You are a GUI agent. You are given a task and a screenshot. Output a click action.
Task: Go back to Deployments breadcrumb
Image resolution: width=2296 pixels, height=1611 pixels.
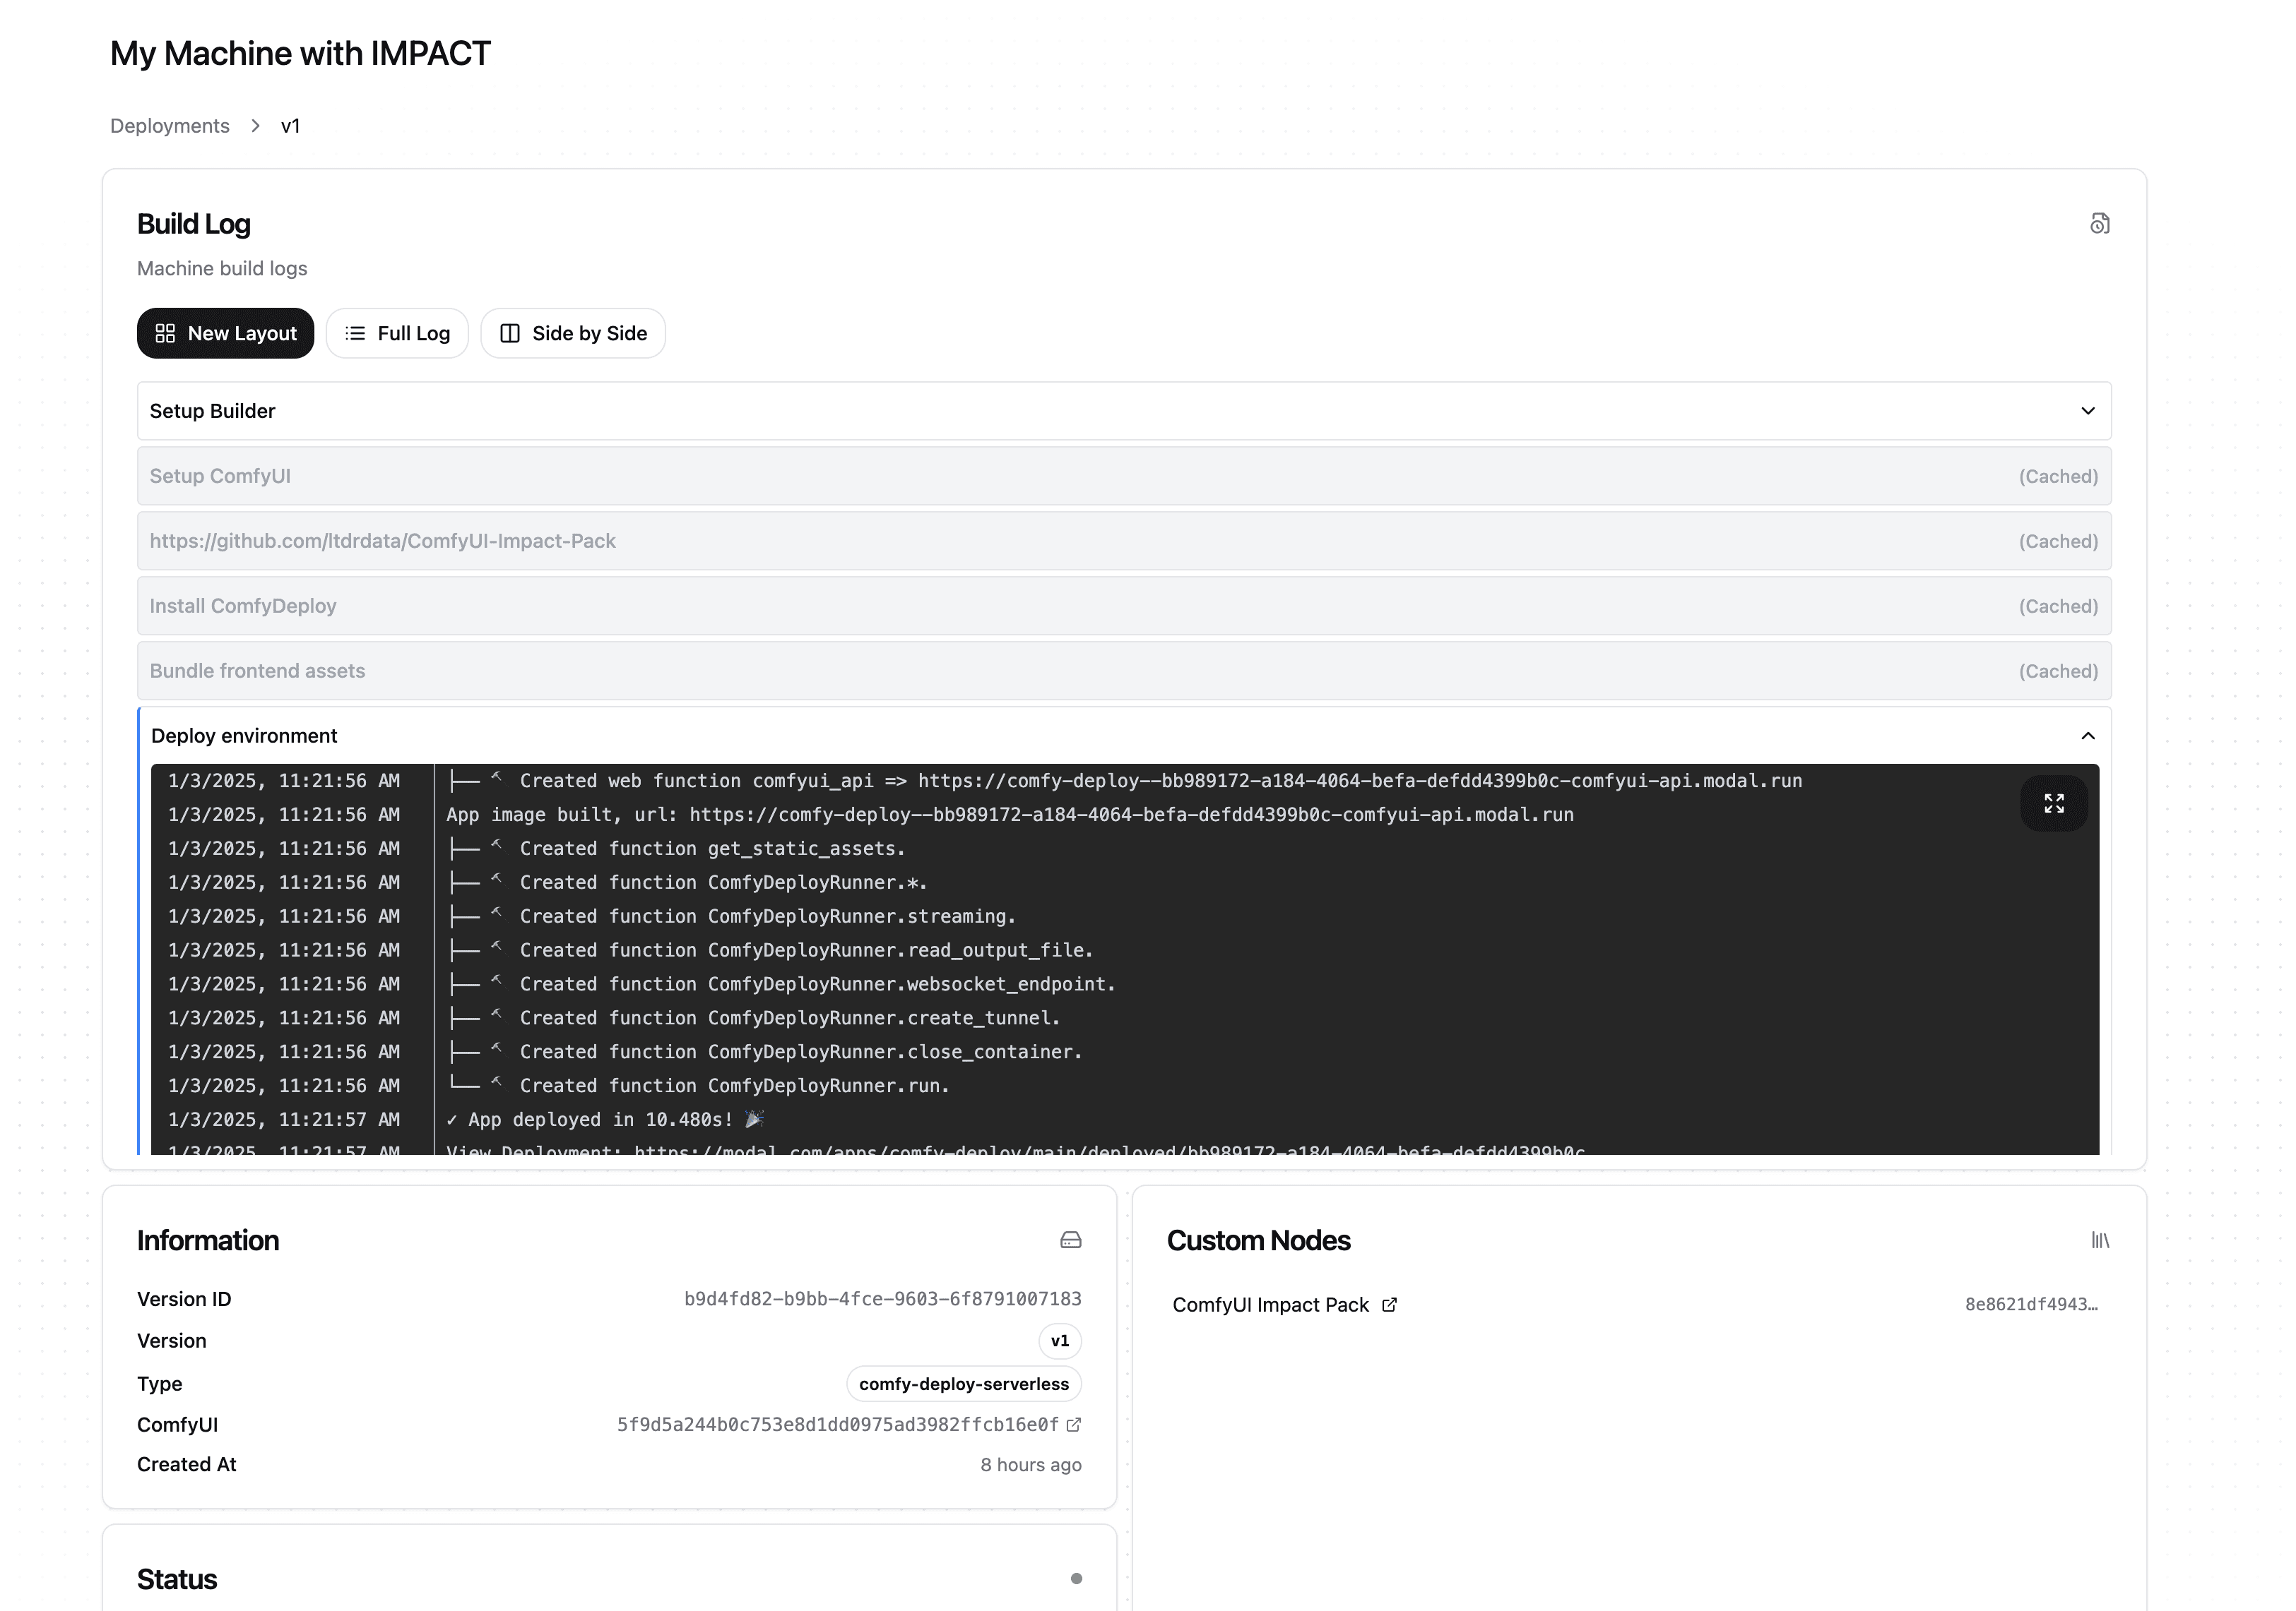(x=169, y=126)
